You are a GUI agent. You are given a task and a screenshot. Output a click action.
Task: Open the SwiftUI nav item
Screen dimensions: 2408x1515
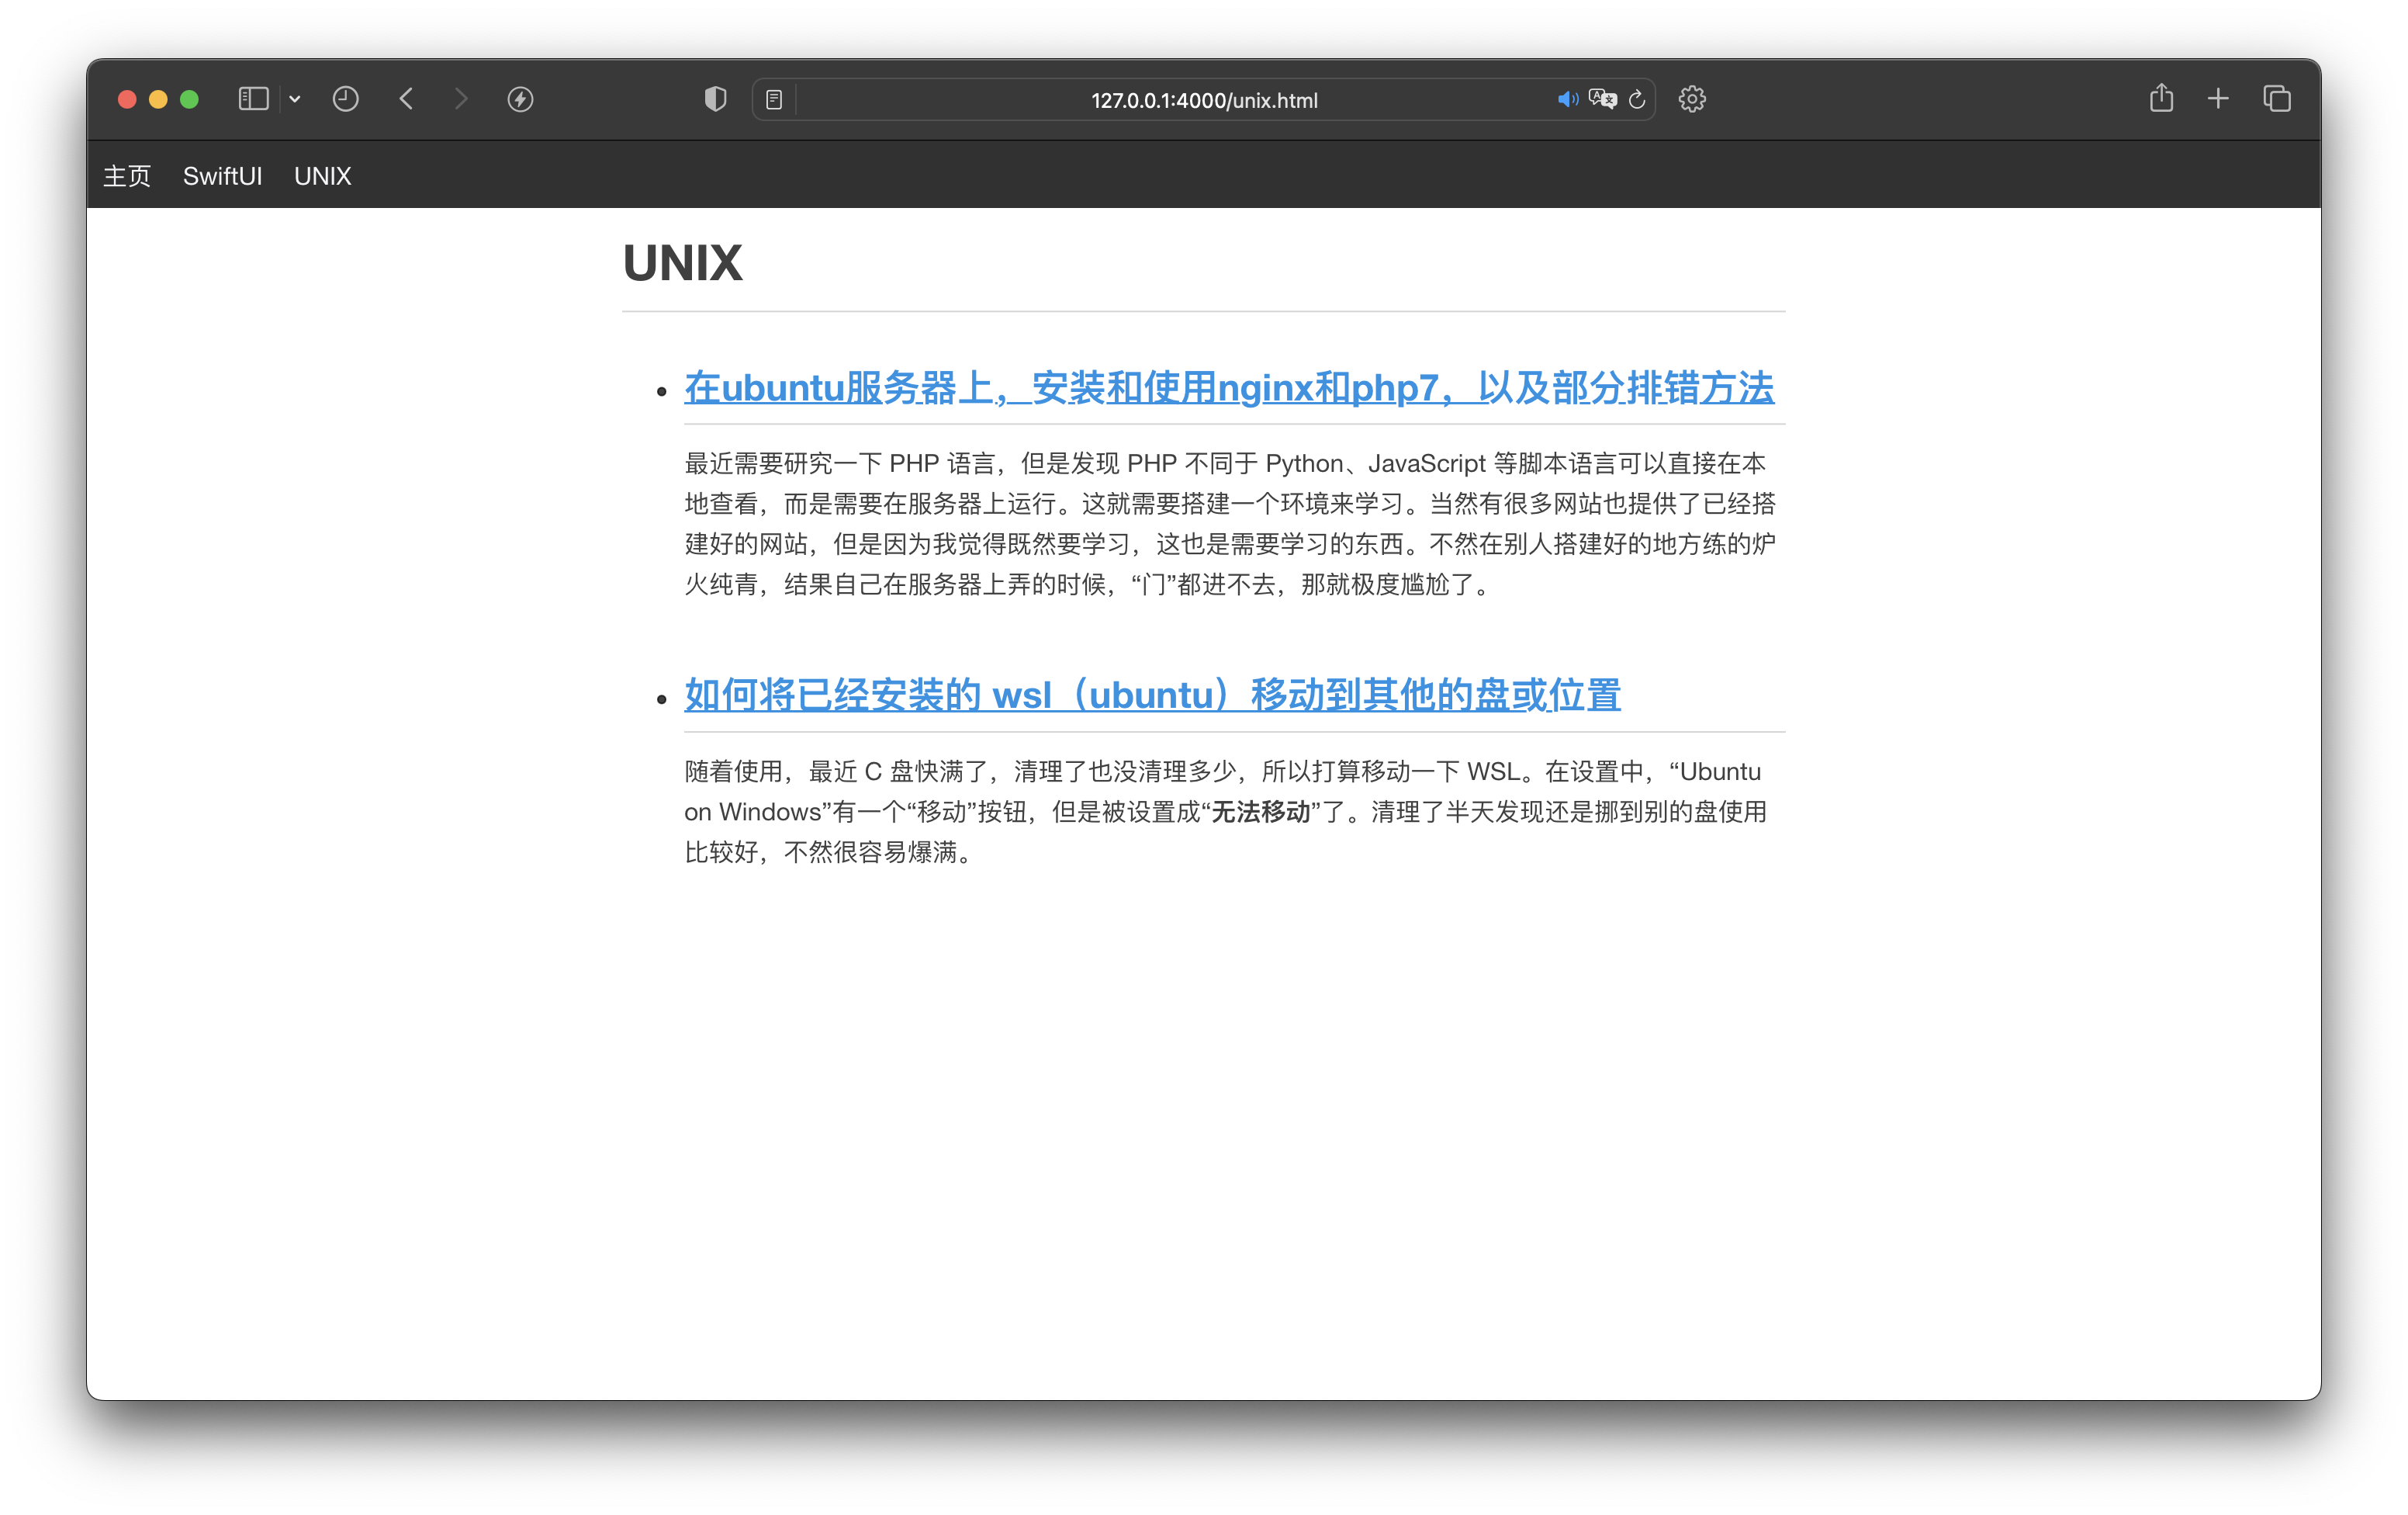click(x=222, y=176)
